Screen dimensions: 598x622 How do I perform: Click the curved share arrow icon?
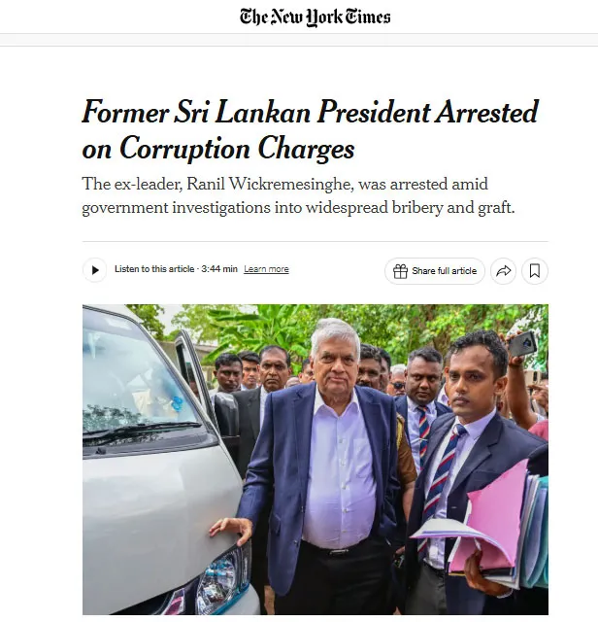(x=503, y=271)
